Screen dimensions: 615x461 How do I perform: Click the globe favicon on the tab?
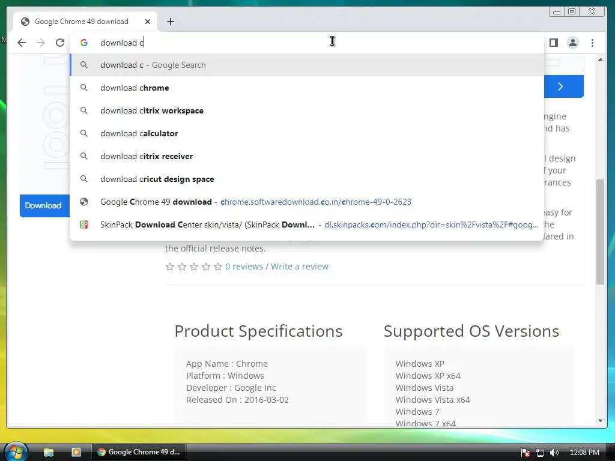click(x=25, y=22)
